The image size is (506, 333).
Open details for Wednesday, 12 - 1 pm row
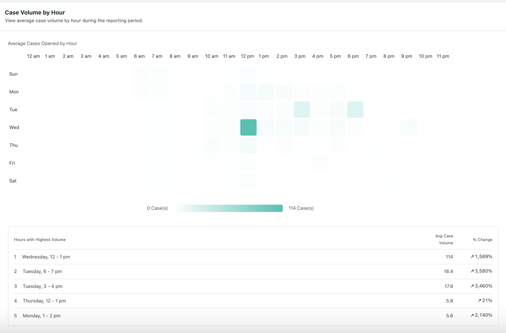coord(46,257)
